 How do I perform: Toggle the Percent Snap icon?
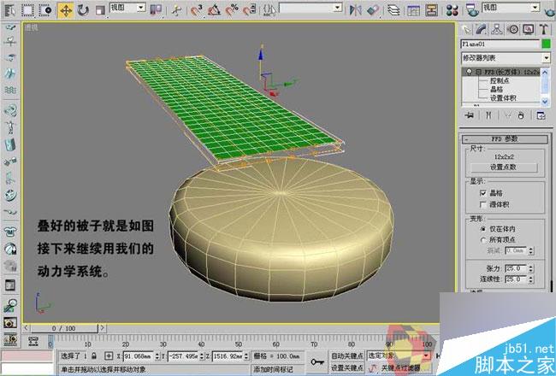[232, 10]
